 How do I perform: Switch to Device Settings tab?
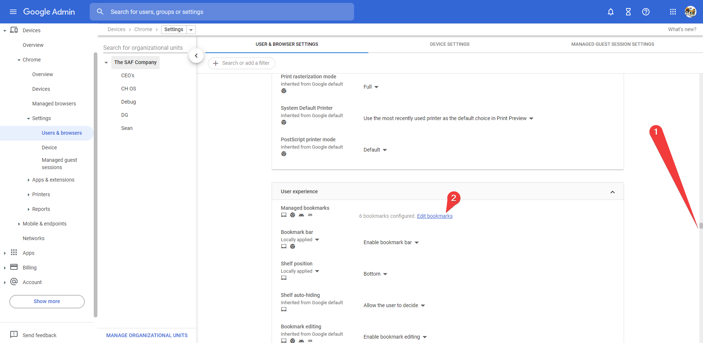click(450, 44)
